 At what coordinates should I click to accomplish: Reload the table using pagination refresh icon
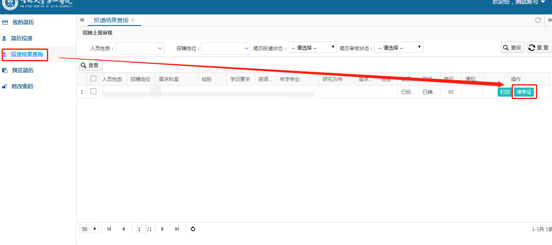pyautogui.click(x=193, y=229)
